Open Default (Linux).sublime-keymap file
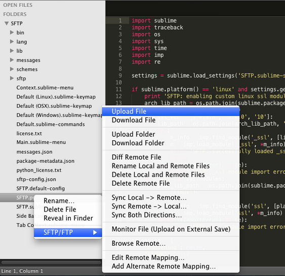Viewport: 285px width, 276px height. click(x=56, y=97)
